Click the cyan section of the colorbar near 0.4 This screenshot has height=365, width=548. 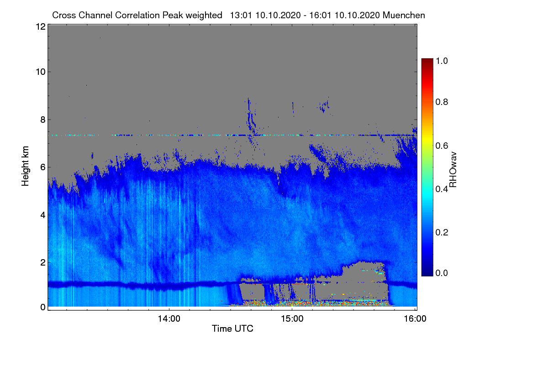tap(427, 189)
